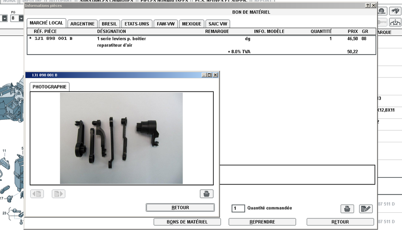
Task: Click the help question mark button
Action: tap(368, 5)
